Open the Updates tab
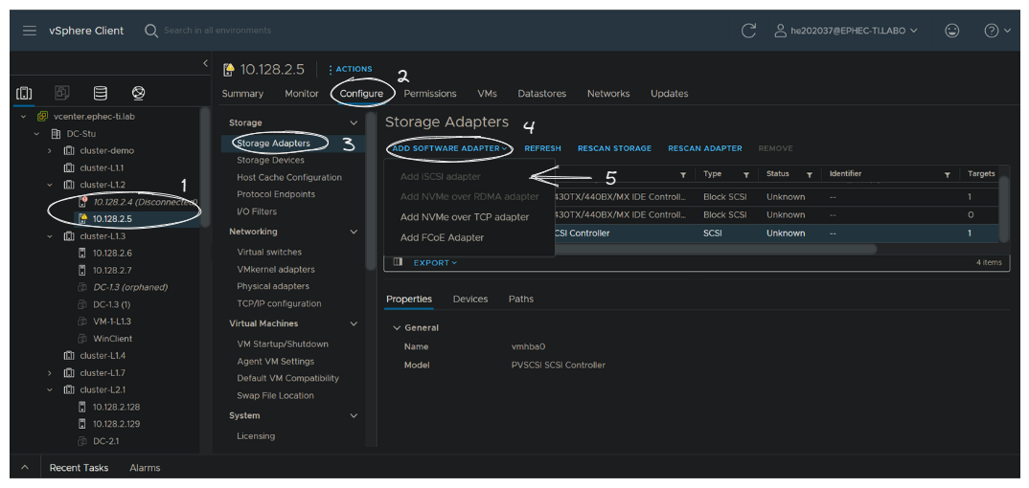 point(670,94)
